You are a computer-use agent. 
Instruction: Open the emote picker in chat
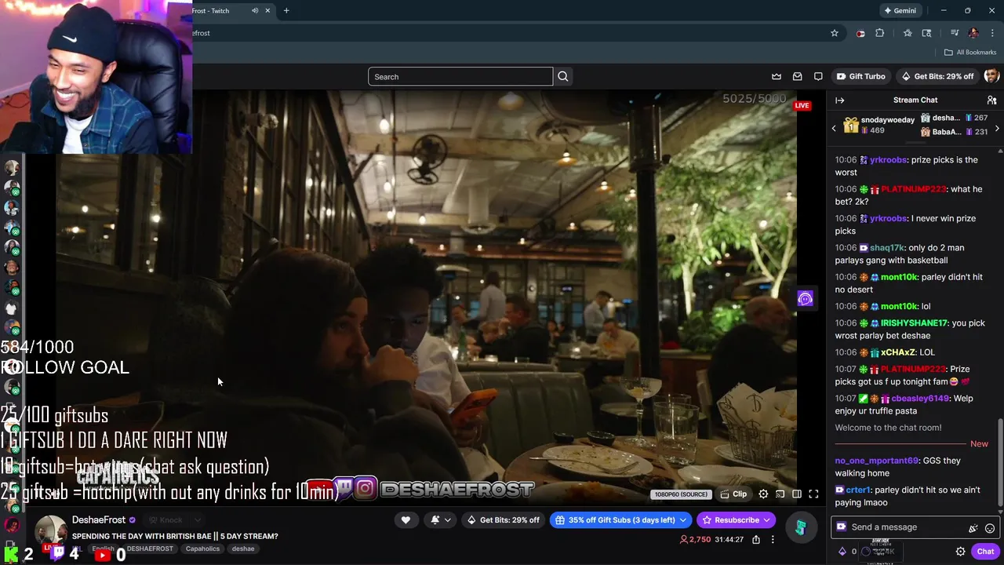990,528
